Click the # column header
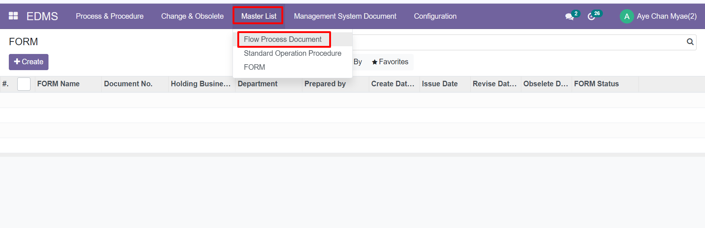 coord(6,84)
